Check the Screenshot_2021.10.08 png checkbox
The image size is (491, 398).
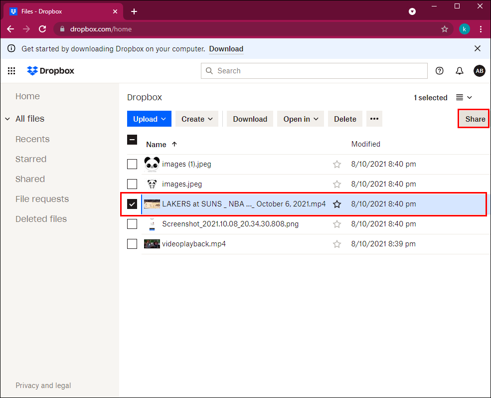tap(132, 224)
